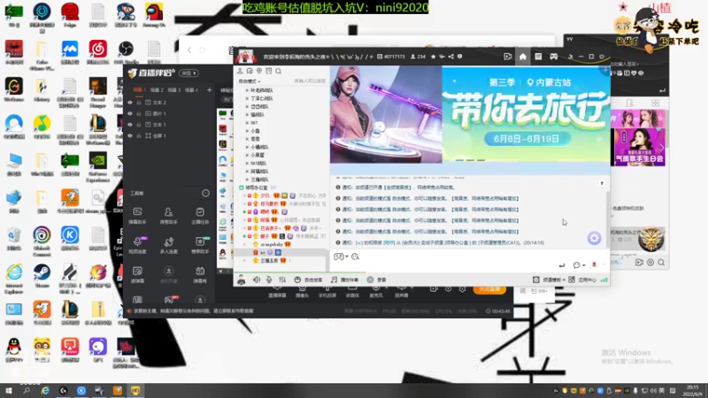Expand the 叶老师战队 channel
Image resolution: width=708 pixels, height=398 pixels.
247,90
